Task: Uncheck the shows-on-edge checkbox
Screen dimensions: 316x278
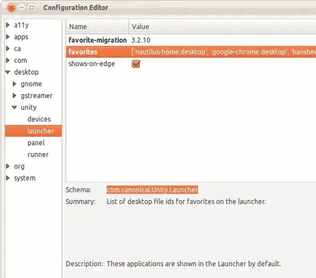Action: pos(136,64)
